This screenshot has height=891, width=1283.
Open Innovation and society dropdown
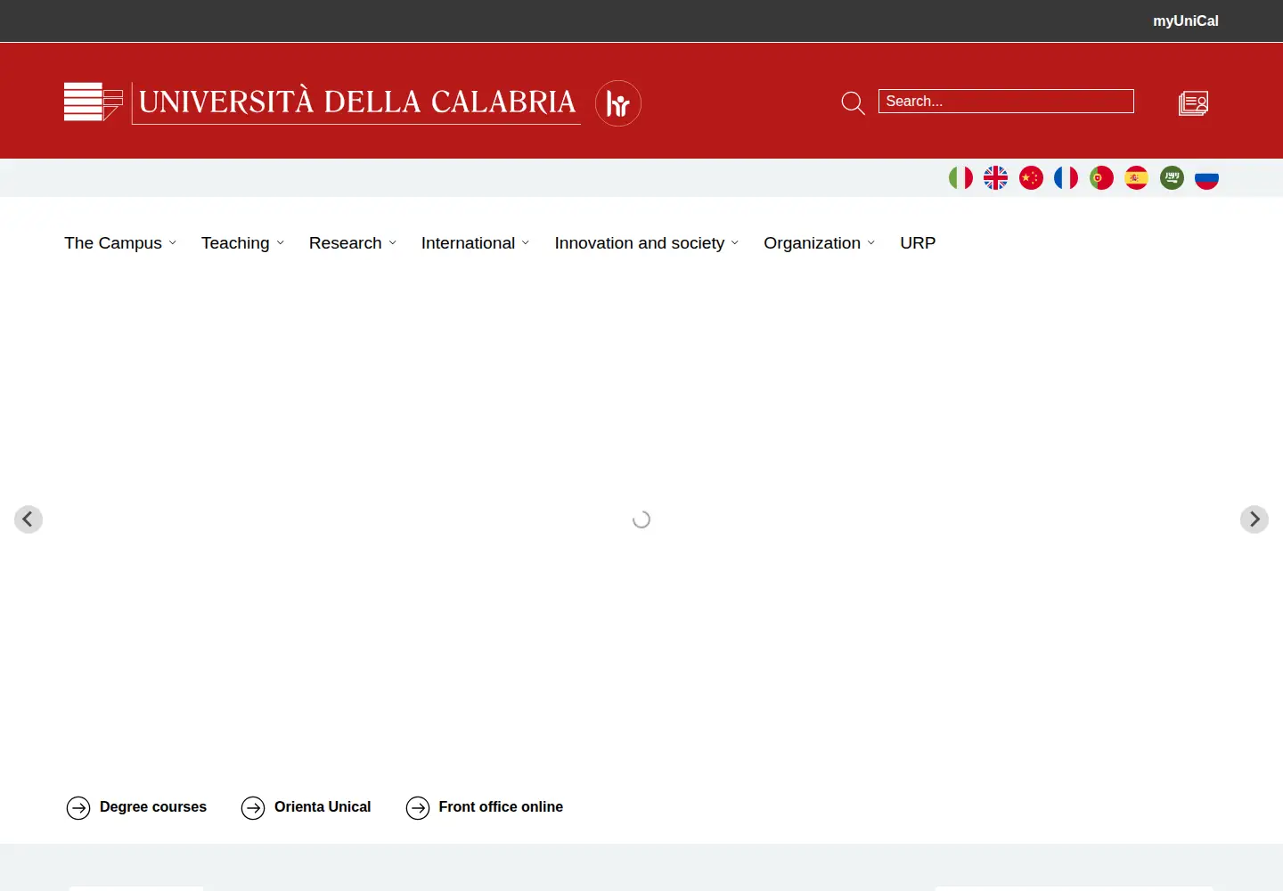click(x=647, y=243)
